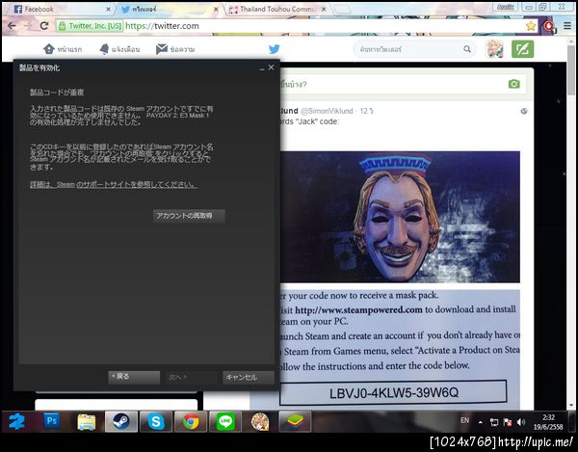Open Photoshop from the taskbar

pos(52,421)
